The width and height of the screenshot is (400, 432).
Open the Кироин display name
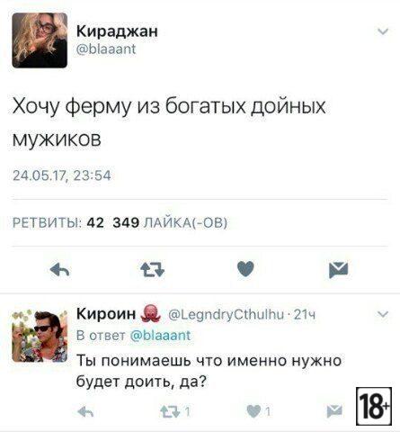point(106,314)
